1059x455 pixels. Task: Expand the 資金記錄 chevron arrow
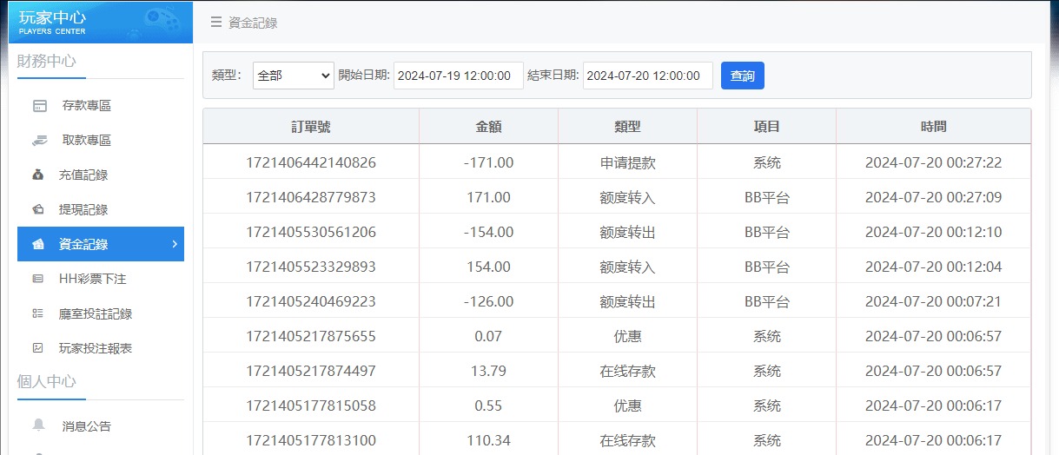click(175, 245)
